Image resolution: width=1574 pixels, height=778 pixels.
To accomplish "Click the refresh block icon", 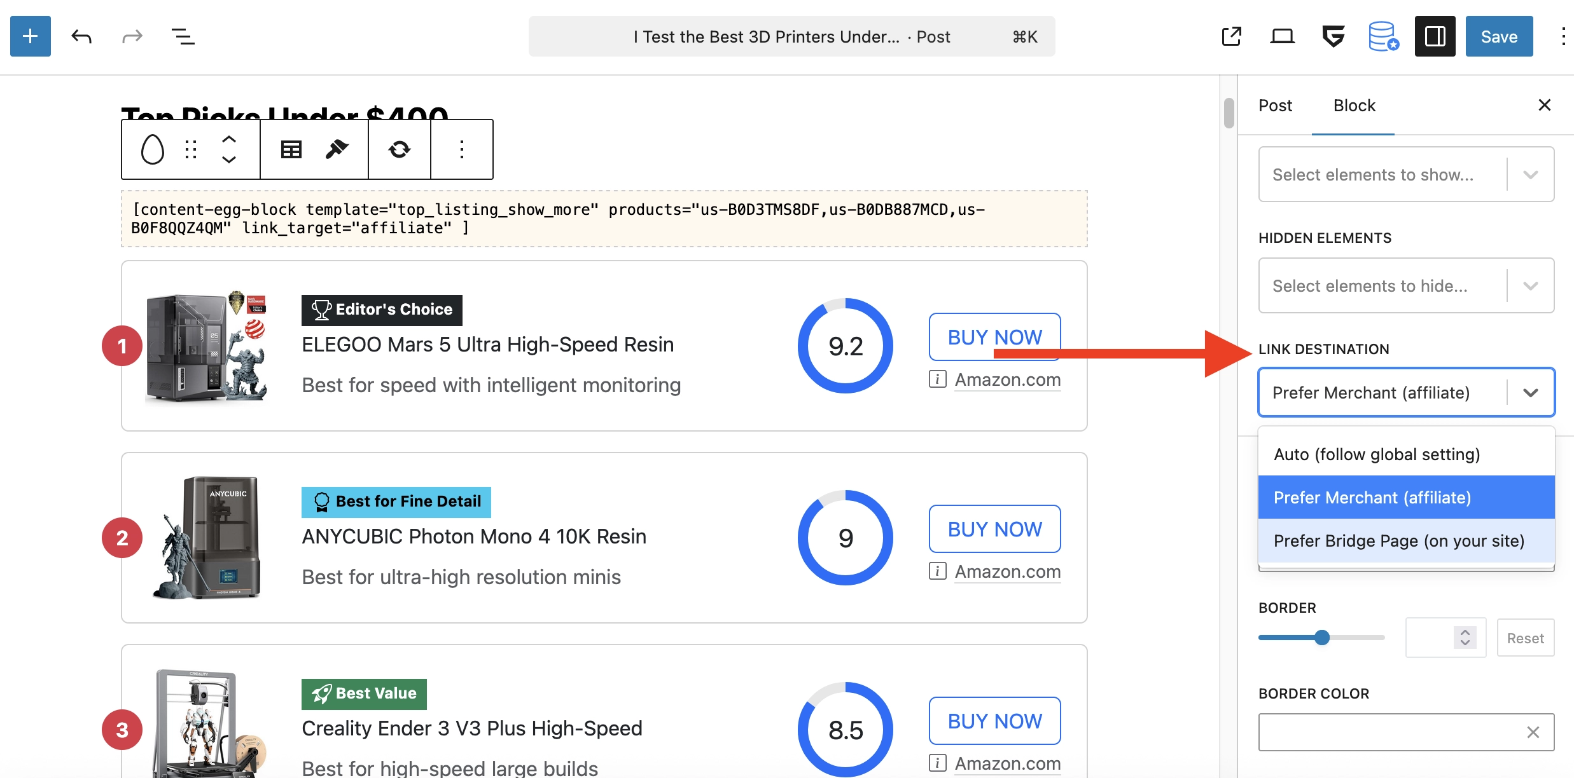I will click(x=399, y=149).
